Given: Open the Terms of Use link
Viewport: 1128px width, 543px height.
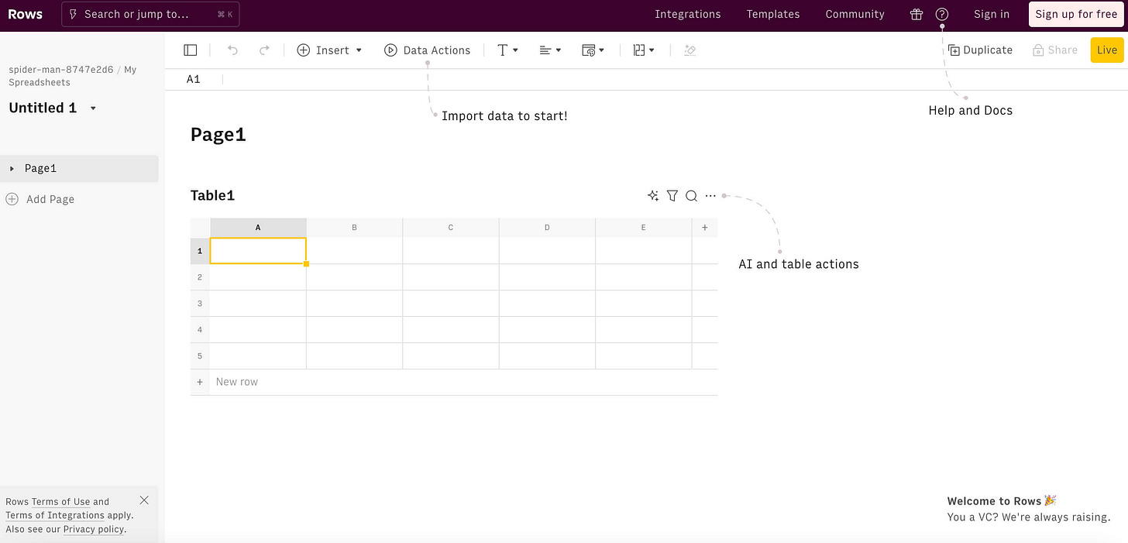Looking at the screenshot, I should pos(61,502).
